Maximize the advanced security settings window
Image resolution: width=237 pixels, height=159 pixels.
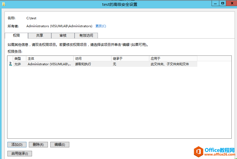pos(223,3)
